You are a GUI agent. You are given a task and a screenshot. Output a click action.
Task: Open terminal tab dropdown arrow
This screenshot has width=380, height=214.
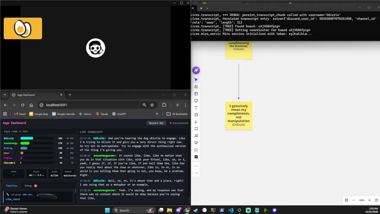(207, 8)
